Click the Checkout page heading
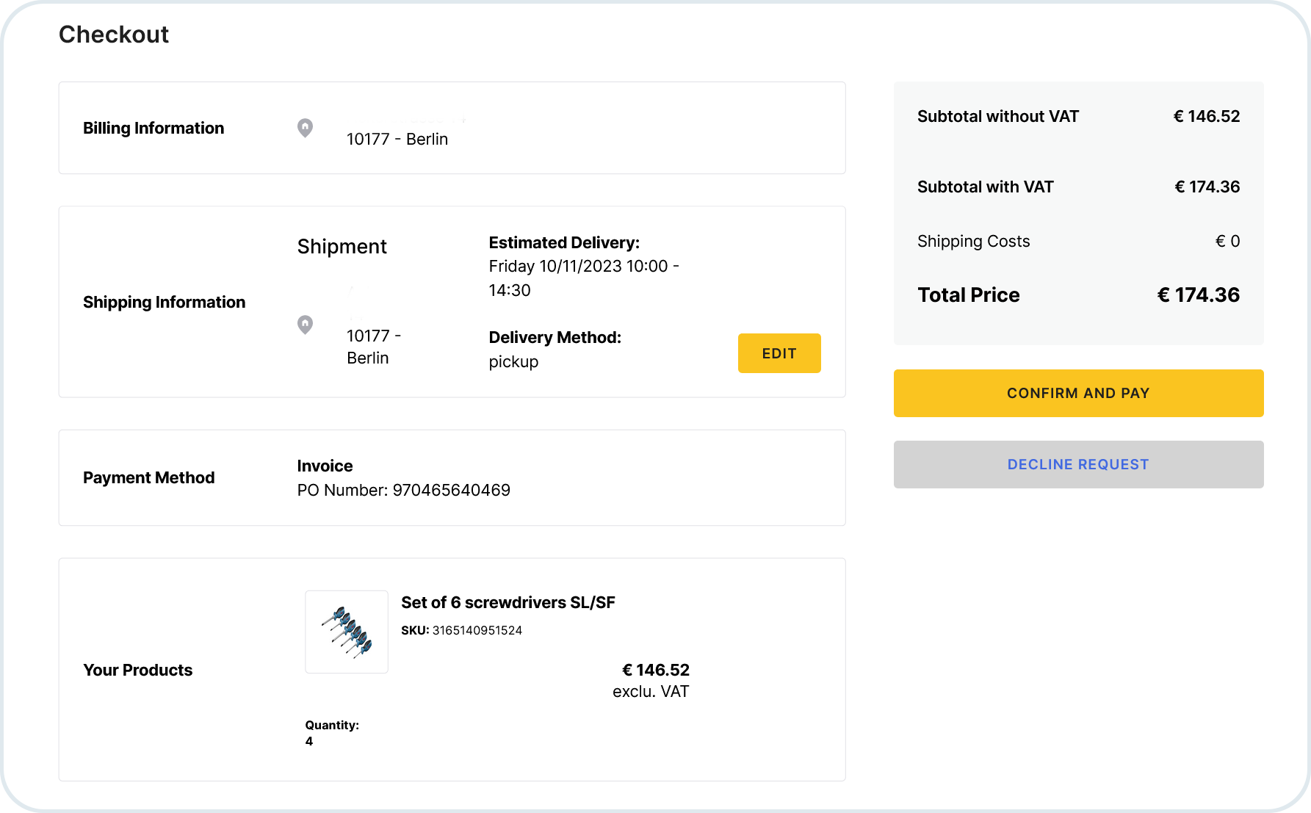Image resolution: width=1311 pixels, height=813 pixels. [114, 35]
